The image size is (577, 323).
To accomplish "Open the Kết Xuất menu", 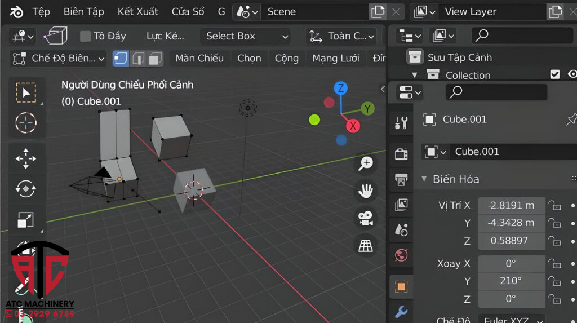I will [x=137, y=12].
